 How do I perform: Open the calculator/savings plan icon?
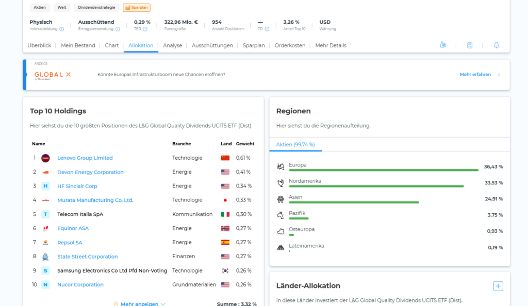470,45
